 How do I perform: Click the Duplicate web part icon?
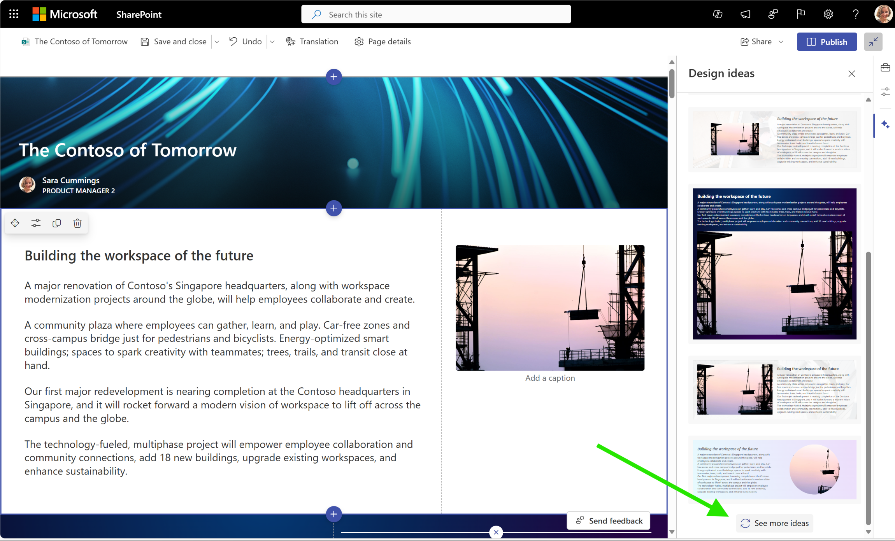pyautogui.click(x=57, y=223)
